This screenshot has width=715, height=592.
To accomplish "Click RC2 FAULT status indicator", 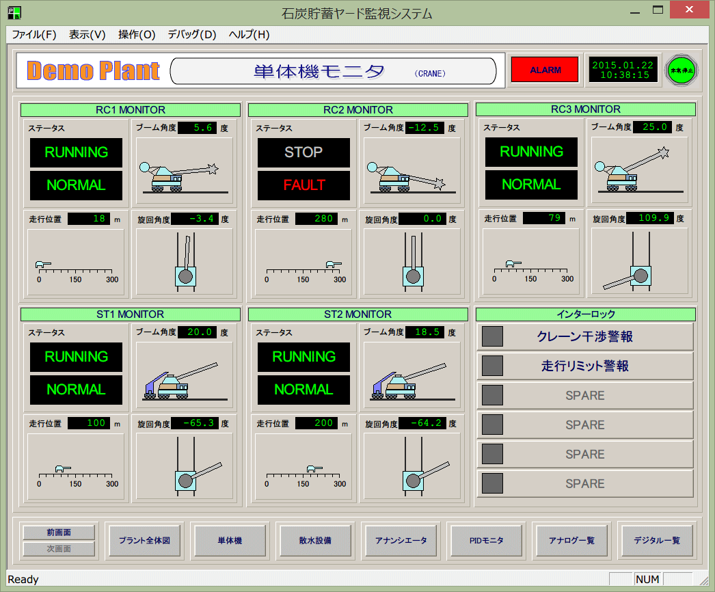I will 303,185.
